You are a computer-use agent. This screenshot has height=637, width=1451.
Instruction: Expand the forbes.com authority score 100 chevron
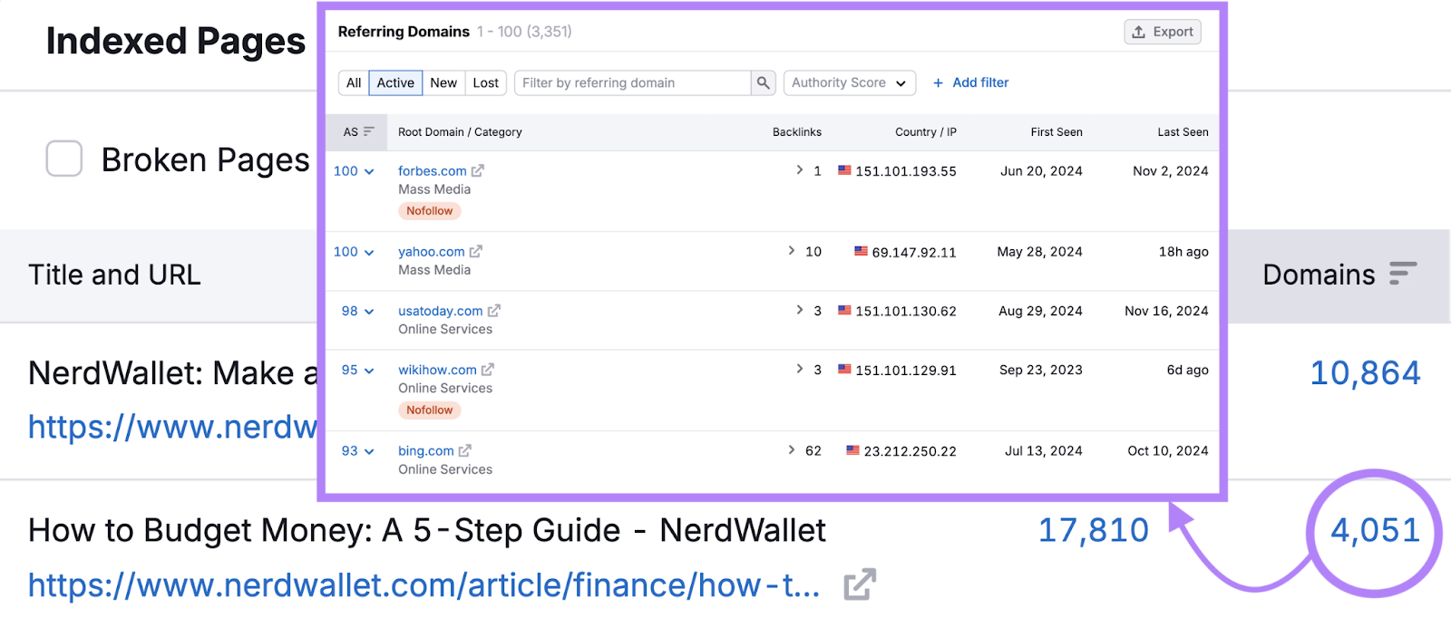click(369, 171)
